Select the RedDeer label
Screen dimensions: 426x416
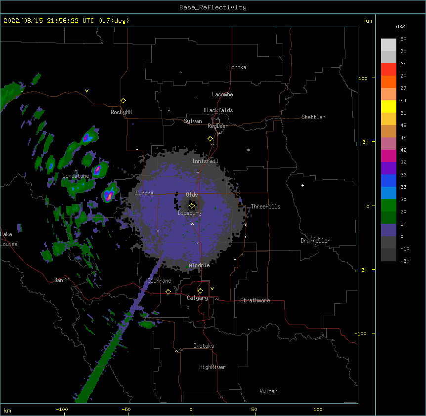(217, 126)
